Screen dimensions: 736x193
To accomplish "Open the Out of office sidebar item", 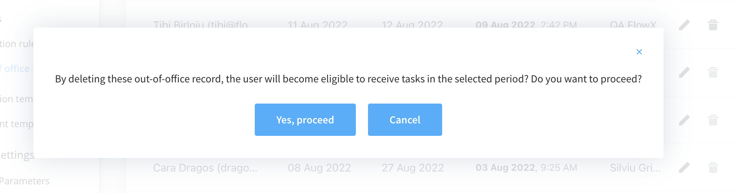I will [x=15, y=69].
